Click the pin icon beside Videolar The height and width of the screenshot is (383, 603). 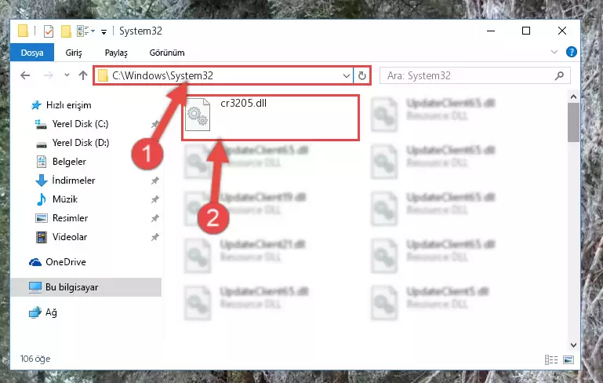point(155,237)
